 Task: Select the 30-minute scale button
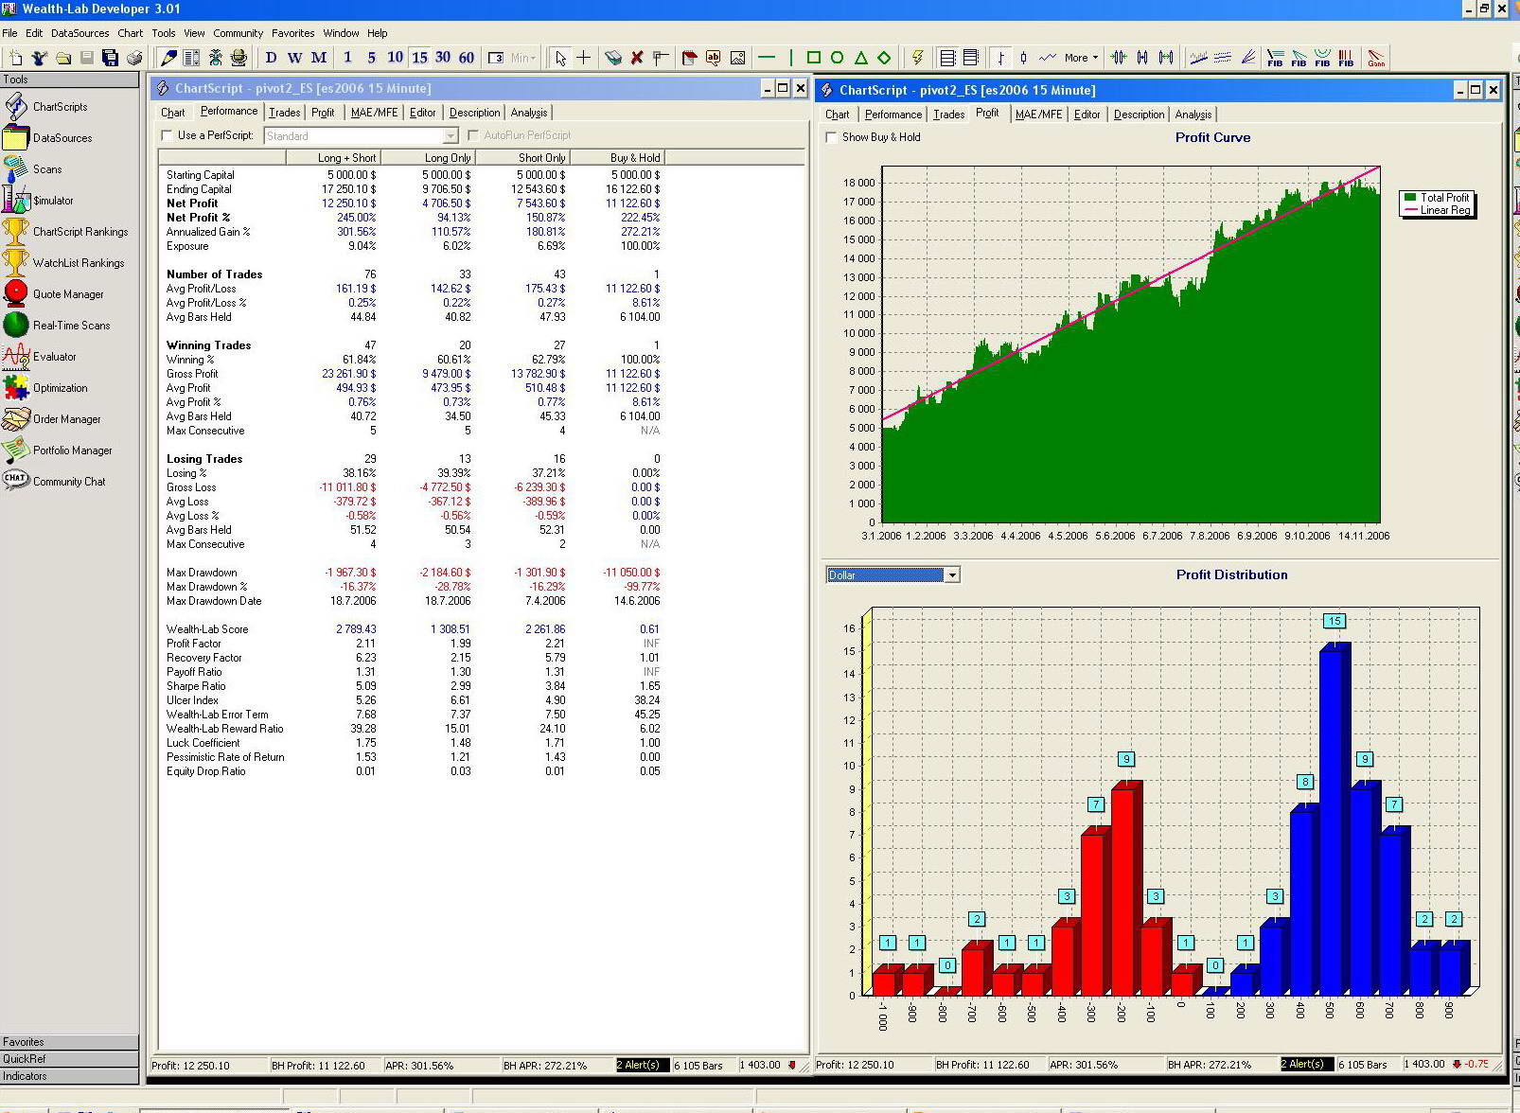coord(443,58)
